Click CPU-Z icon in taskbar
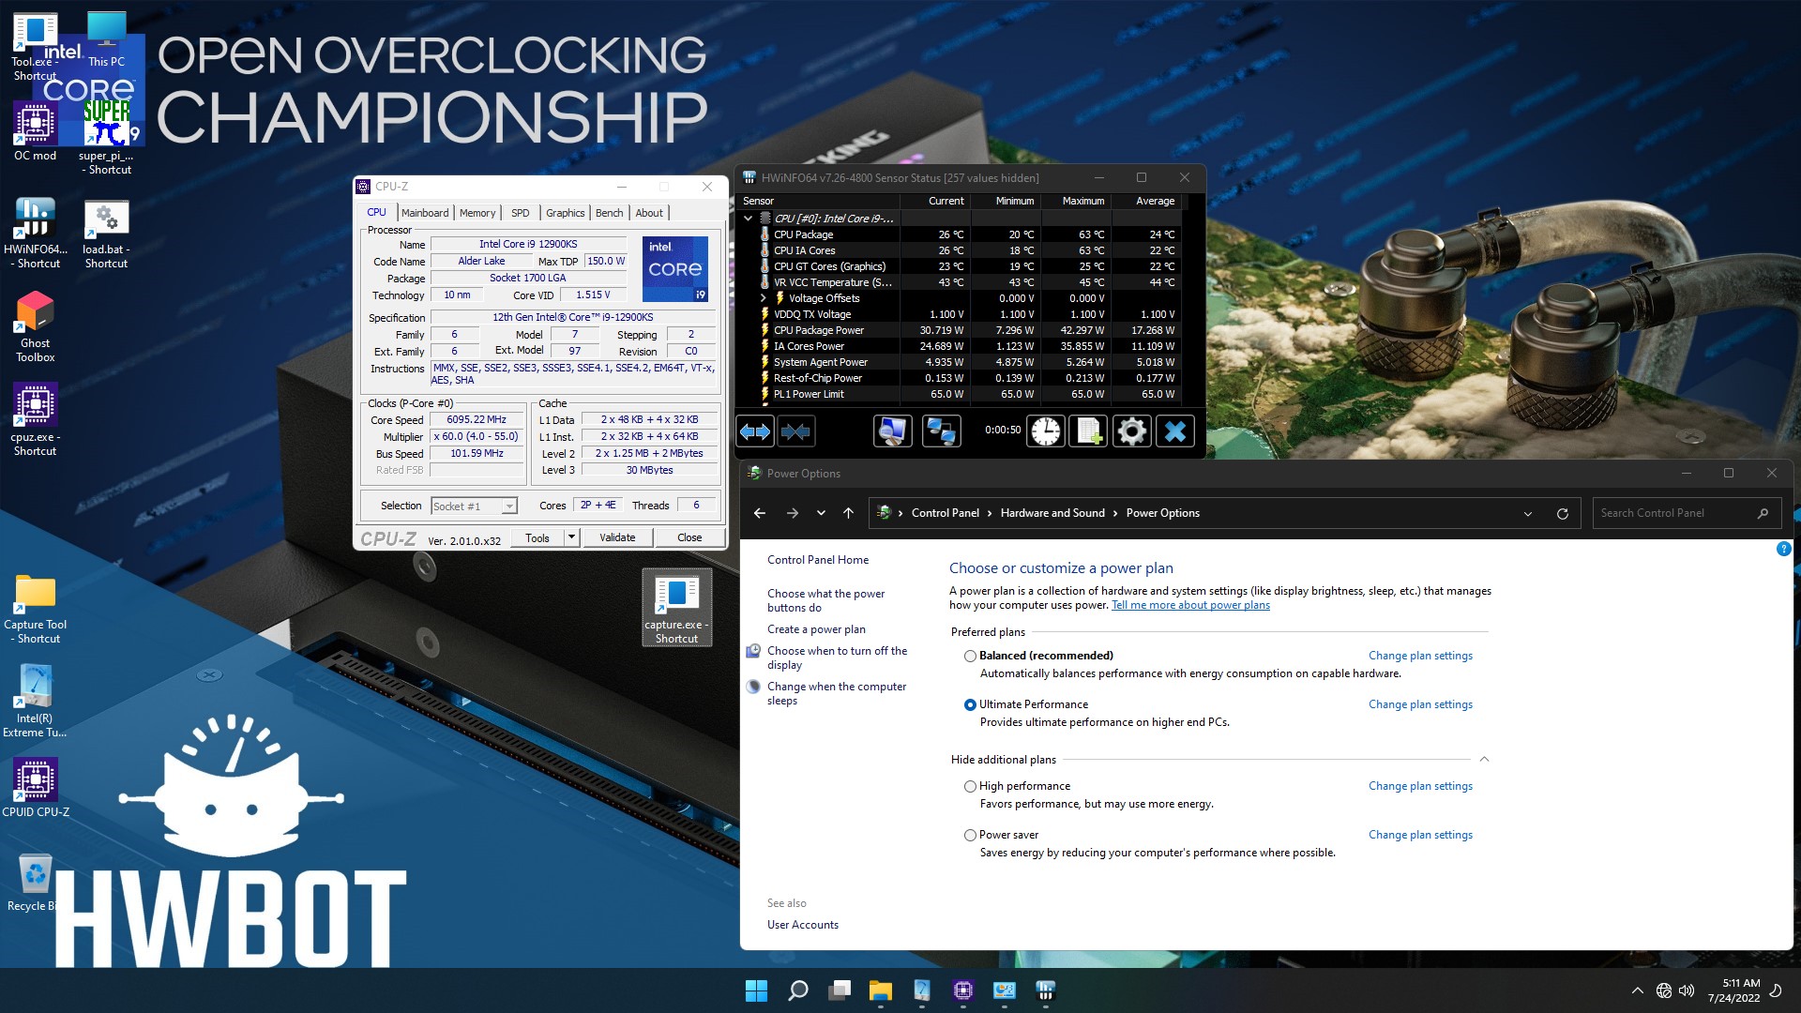1801x1013 pixels. click(x=962, y=990)
